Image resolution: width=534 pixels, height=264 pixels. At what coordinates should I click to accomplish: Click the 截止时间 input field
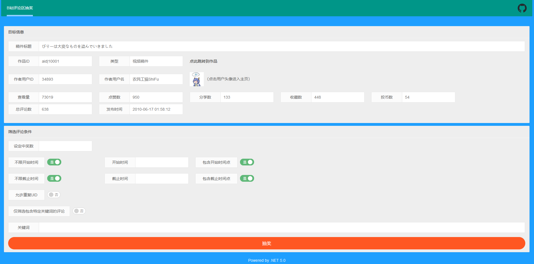162,179
